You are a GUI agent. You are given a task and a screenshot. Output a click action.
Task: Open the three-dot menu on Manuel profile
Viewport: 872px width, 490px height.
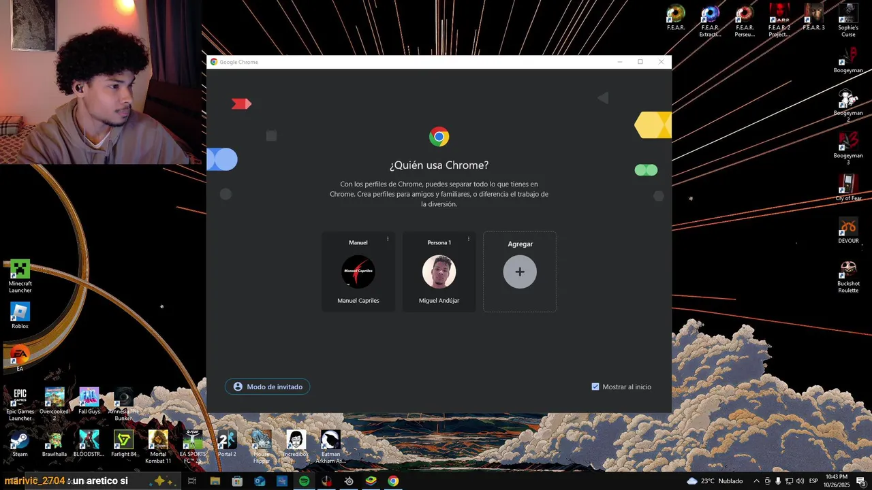[x=388, y=239]
